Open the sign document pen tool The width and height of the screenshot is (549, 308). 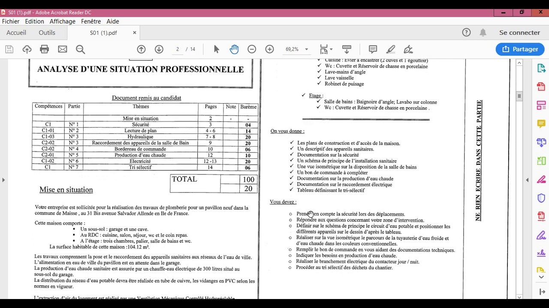point(408,49)
